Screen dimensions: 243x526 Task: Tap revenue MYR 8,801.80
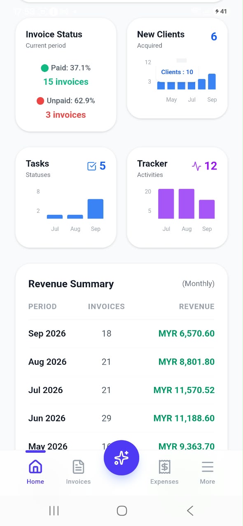coord(187,362)
